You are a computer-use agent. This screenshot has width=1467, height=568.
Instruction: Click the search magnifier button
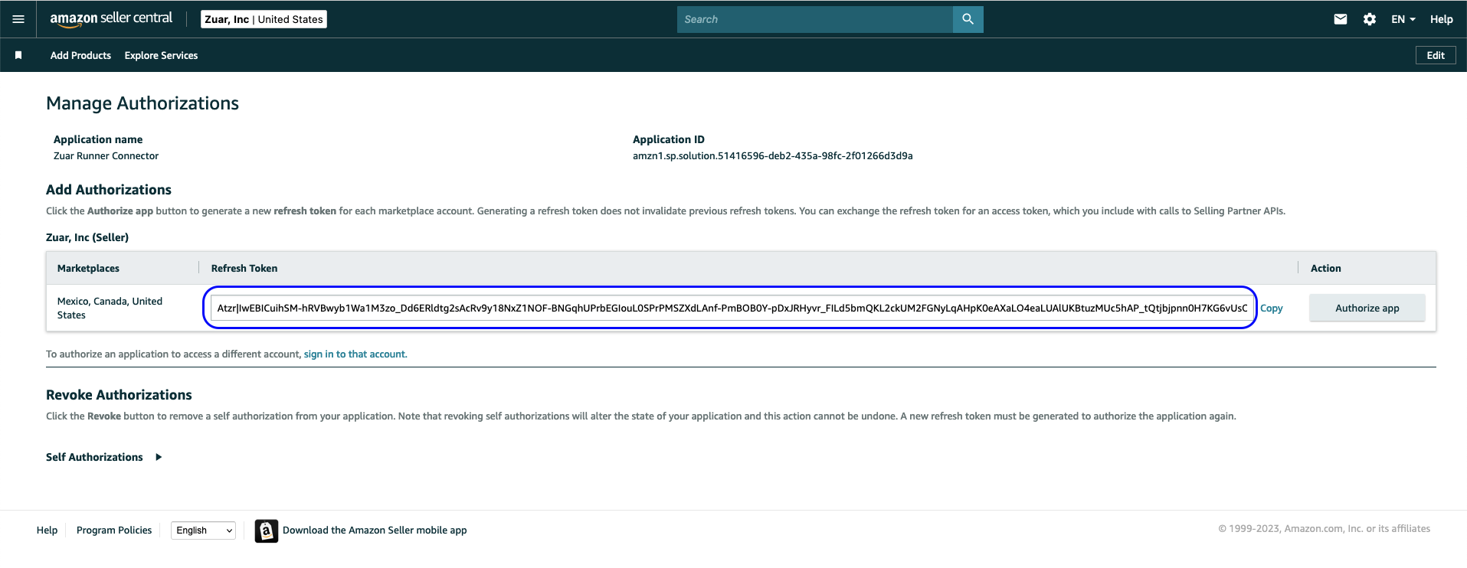tap(968, 19)
